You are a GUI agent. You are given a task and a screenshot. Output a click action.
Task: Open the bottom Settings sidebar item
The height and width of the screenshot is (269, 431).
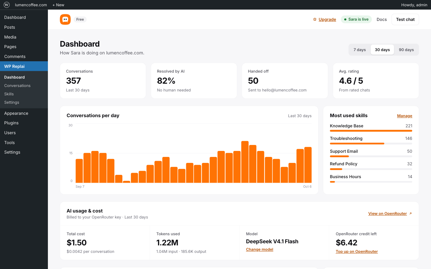[x=24, y=152]
